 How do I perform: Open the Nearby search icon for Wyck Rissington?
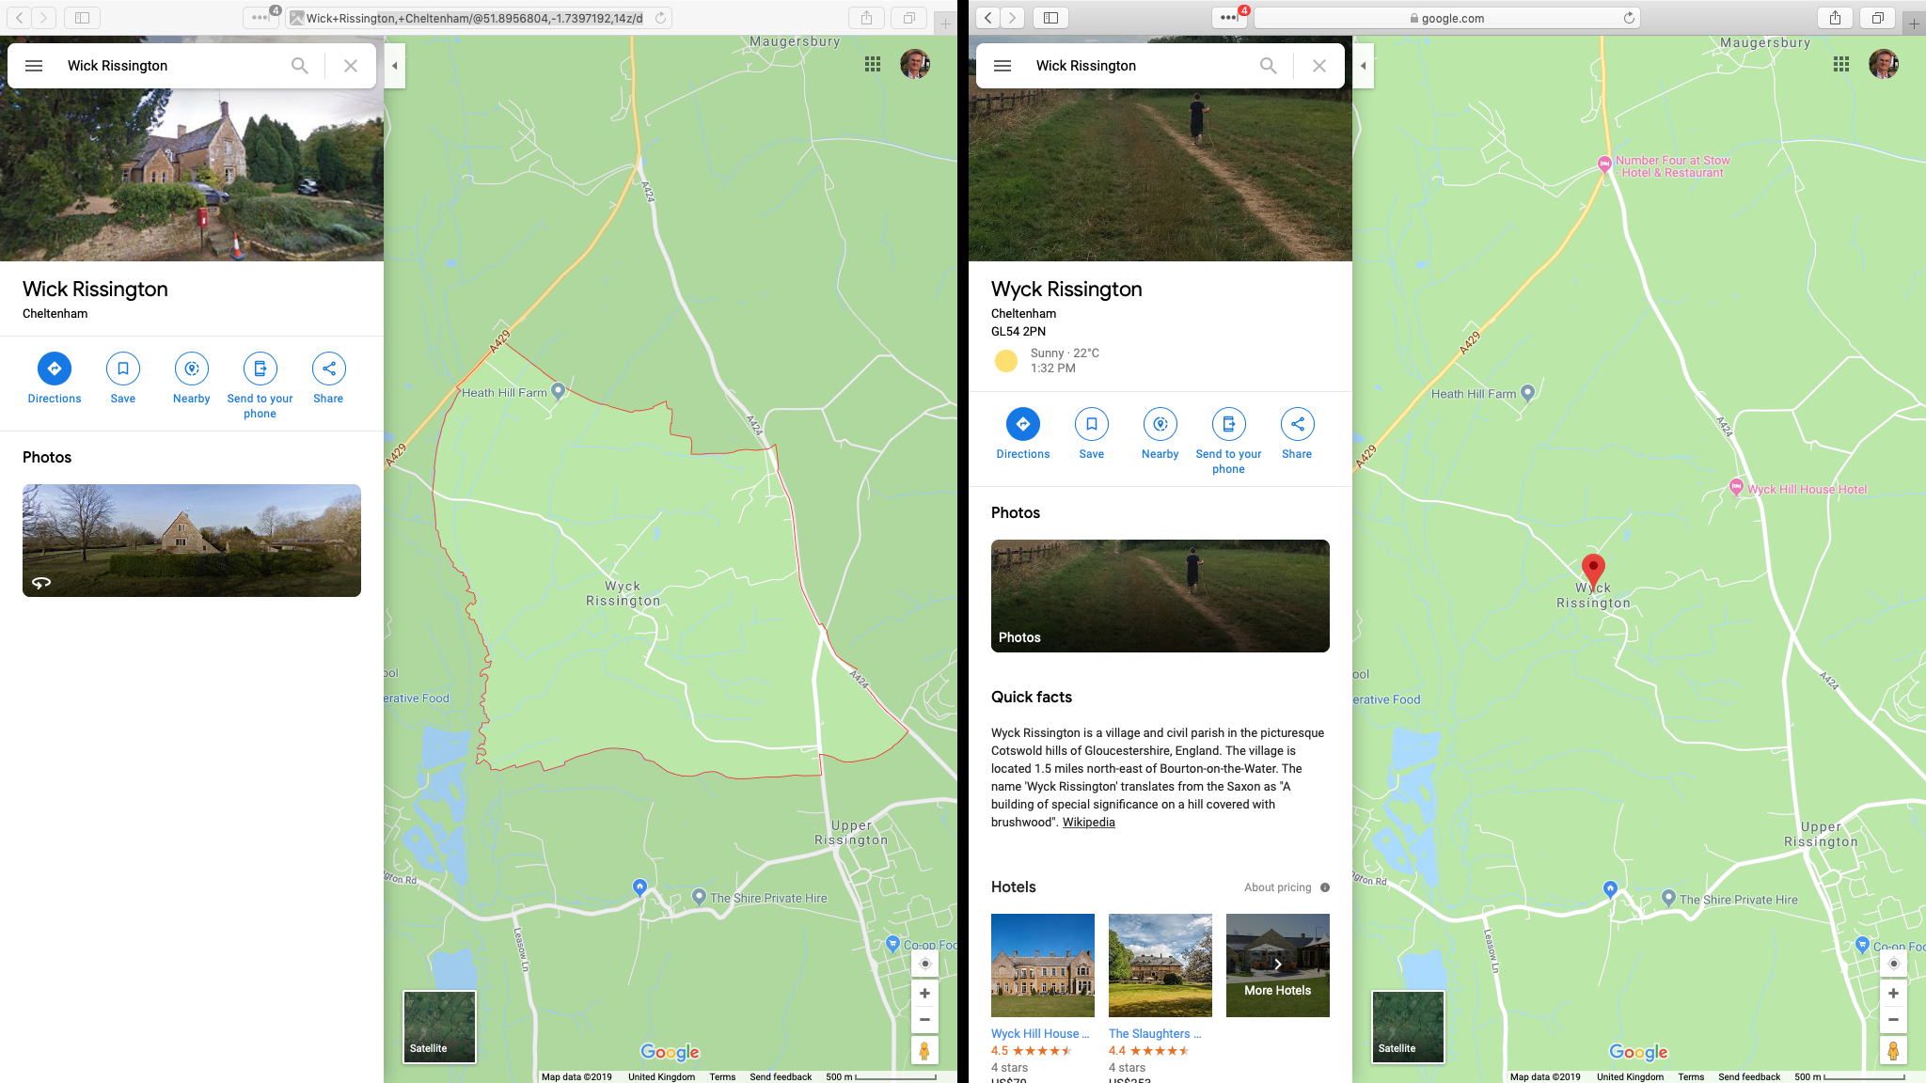[1160, 425]
